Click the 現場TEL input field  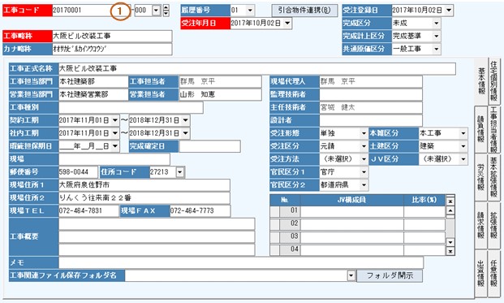pos(88,210)
